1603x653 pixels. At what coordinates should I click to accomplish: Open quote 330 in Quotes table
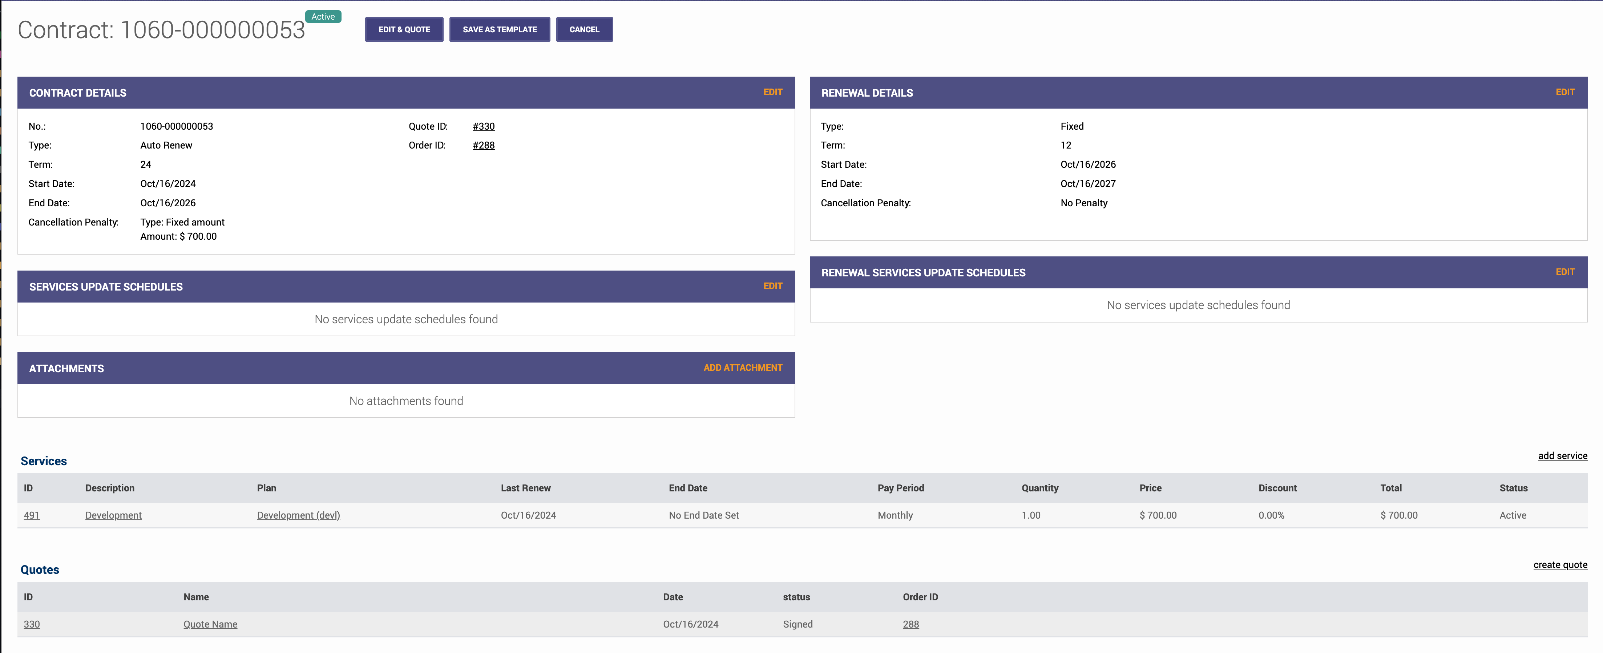pos(31,624)
